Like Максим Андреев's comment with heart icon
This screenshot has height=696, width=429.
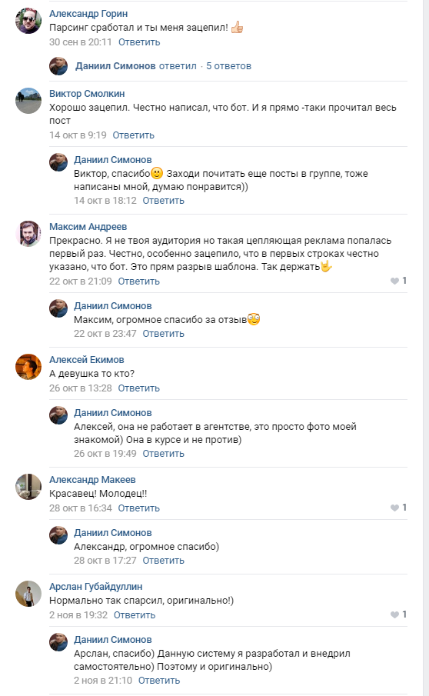pos(394,281)
